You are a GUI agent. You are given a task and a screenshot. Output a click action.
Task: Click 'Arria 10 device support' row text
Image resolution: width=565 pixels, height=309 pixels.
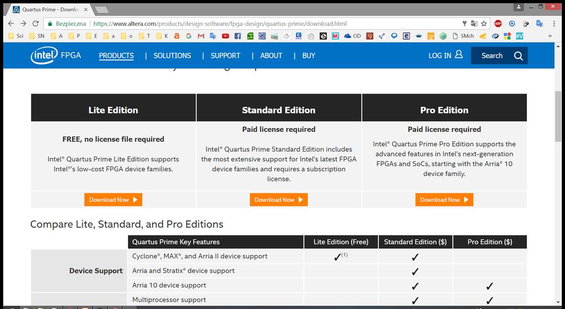pos(169,285)
